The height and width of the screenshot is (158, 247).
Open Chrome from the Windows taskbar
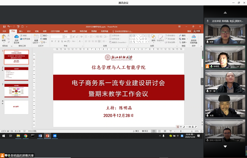click(26, 136)
